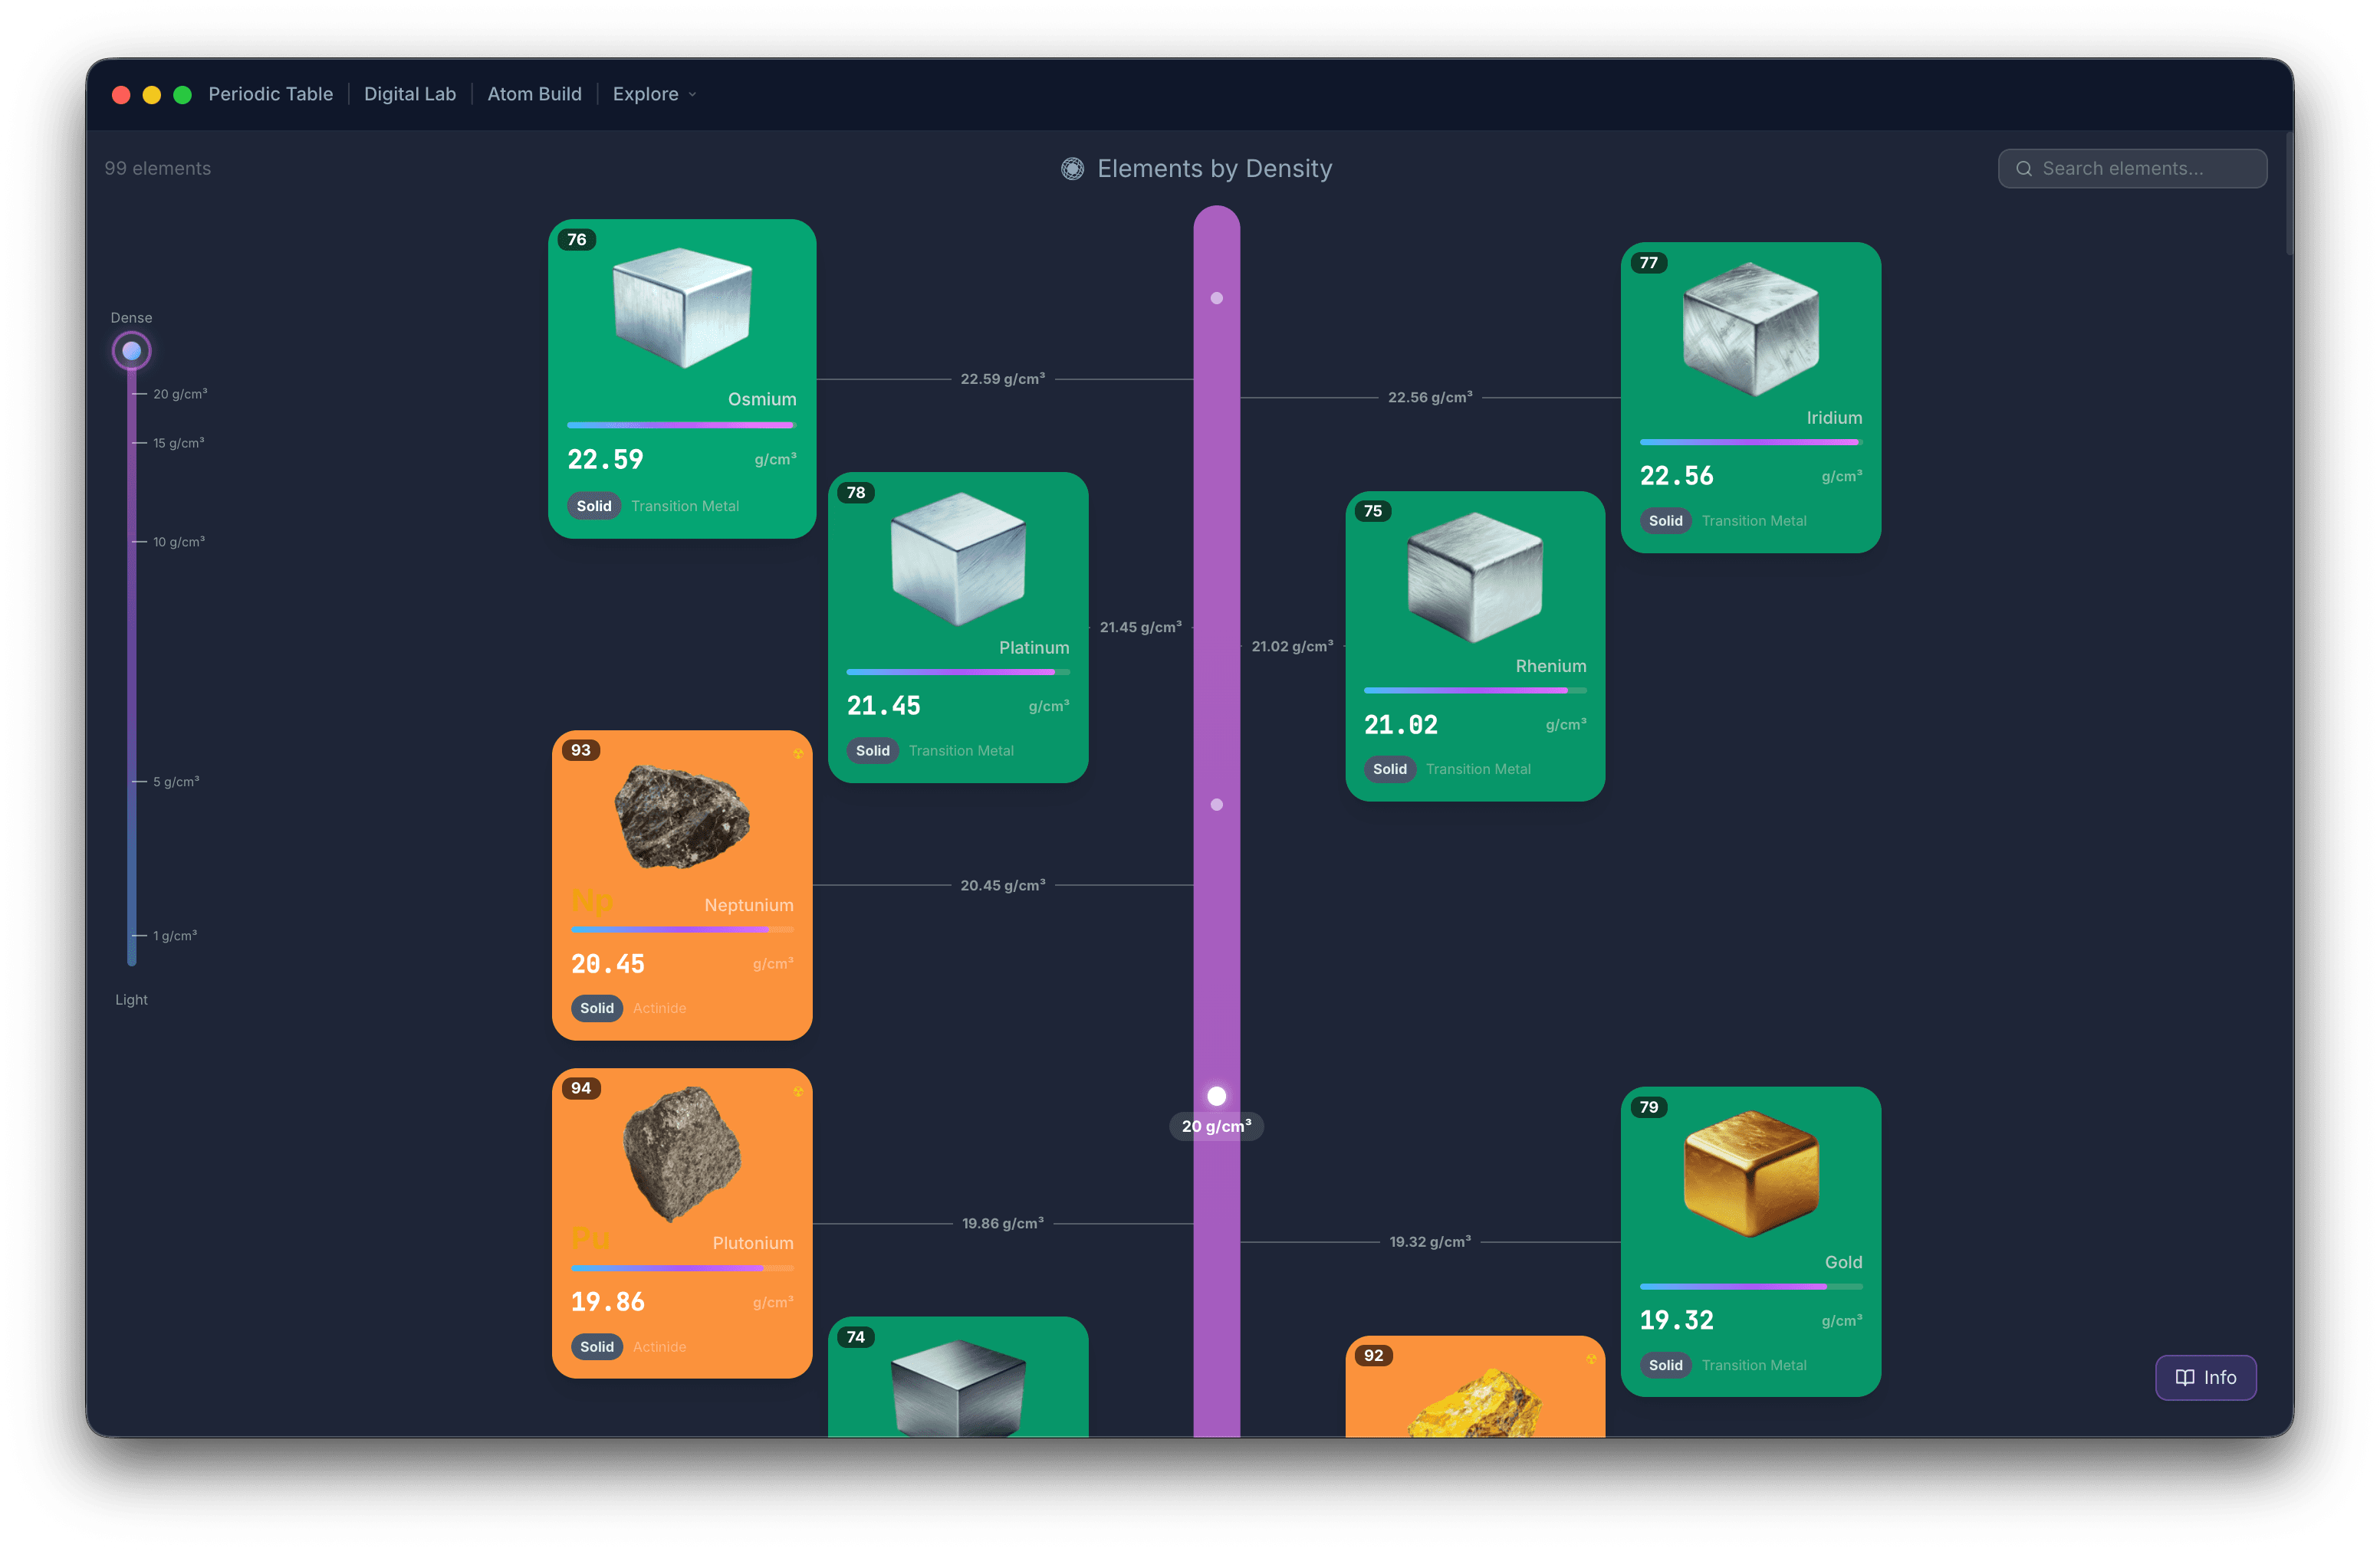Click the radioactive icon on Plutonium card
Image resolution: width=2380 pixels, height=1551 pixels.
pos(798,1091)
